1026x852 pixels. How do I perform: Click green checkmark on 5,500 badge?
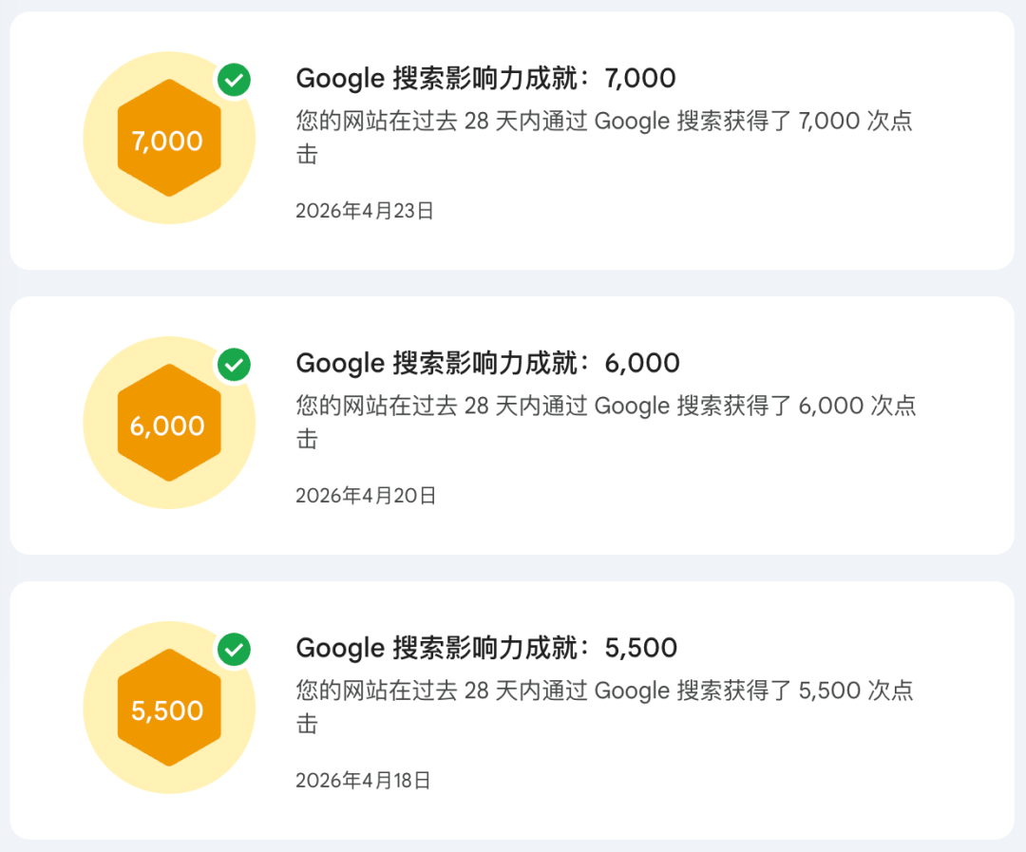234,650
